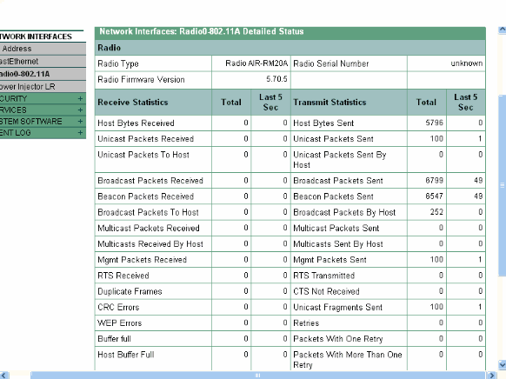Click the Radio Firmware Version label
The height and width of the screenshot is (379, 506).
[141, 79]
